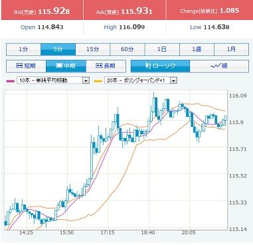Set chart range to 長期
Viewport: 253px width, 245px height.
pos(106,66)
